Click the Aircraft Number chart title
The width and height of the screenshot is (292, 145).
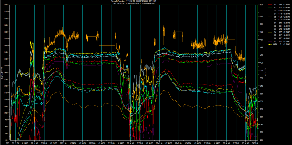coord(133,1)
